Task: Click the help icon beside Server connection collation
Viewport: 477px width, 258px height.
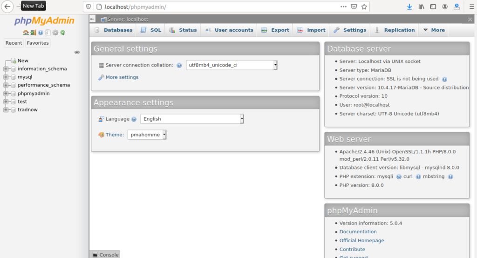Action: (x=179, y=65)
